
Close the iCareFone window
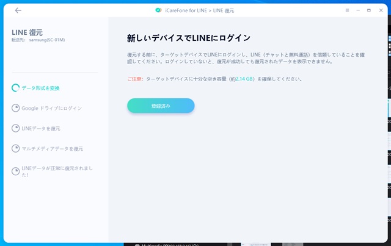coord(381,10)
